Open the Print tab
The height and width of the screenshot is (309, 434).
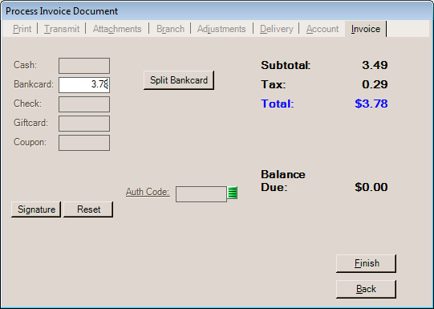(22, 29)
